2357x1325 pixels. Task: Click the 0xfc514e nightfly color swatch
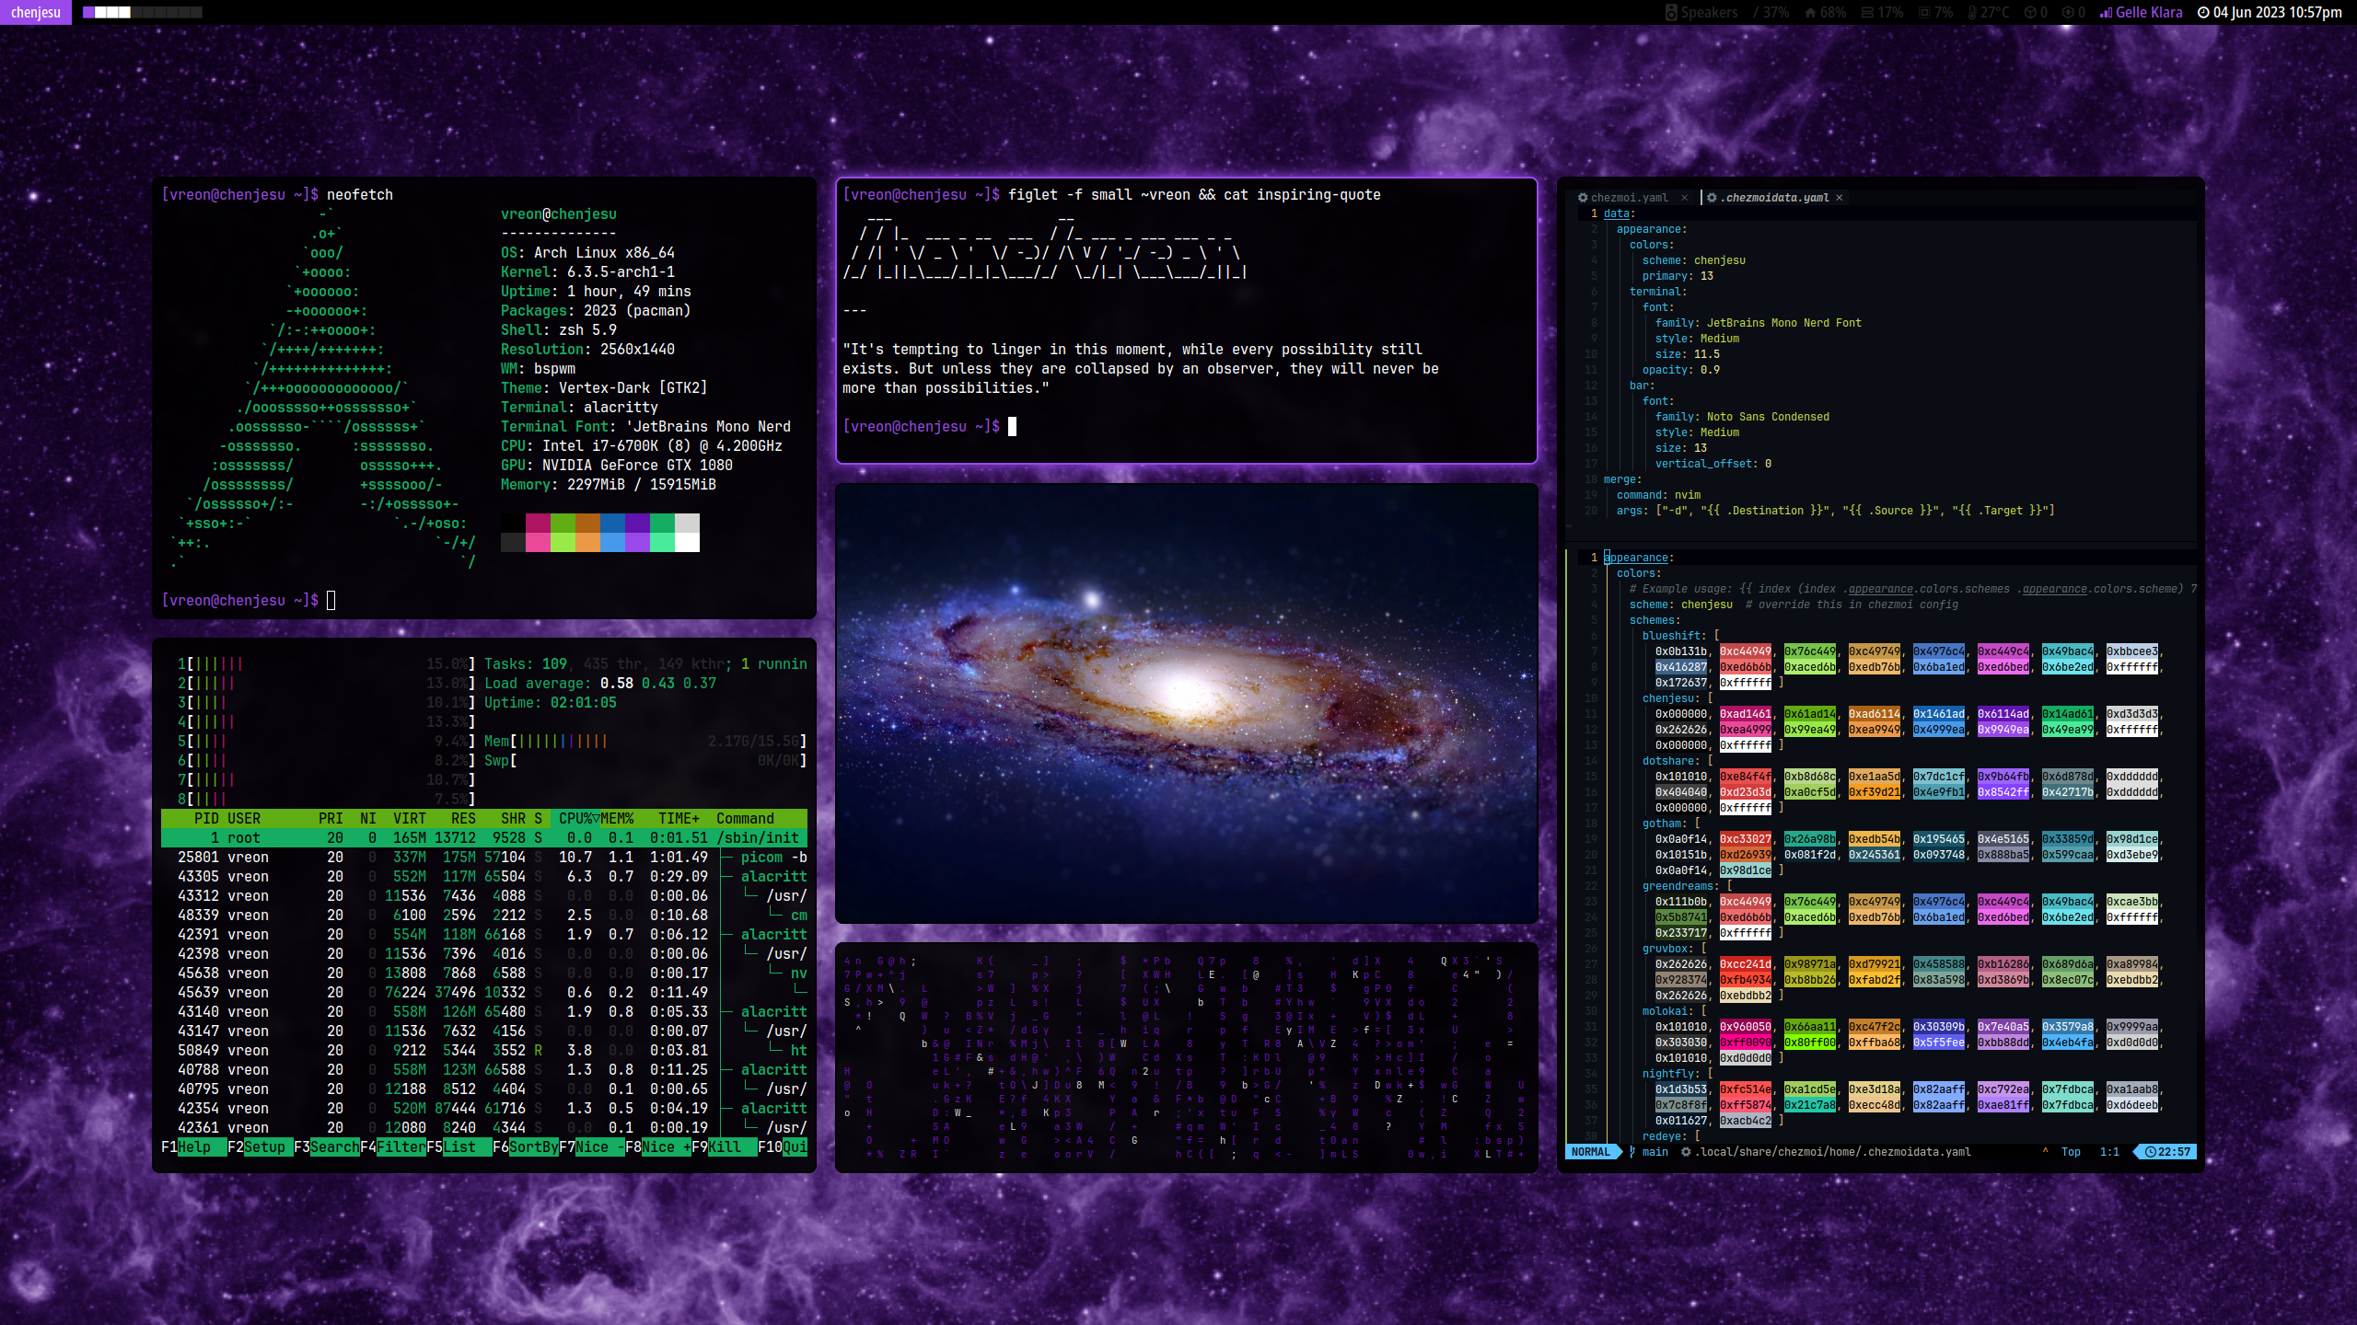pyautogui.click(x=1745, y=1089)
